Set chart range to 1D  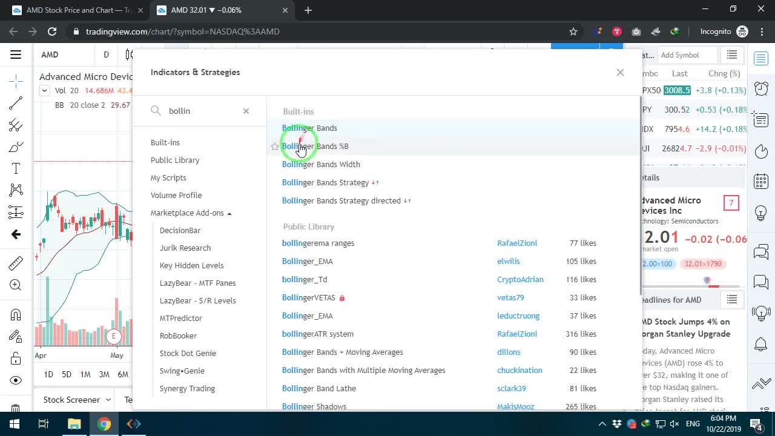[48, 374]
